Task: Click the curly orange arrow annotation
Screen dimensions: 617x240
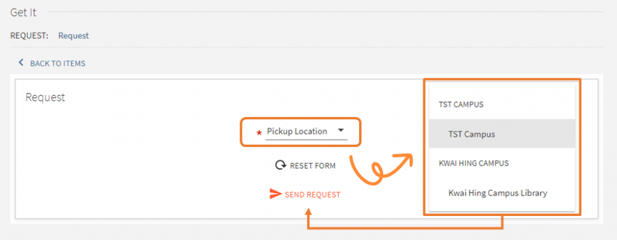Action: pos(381,168)
